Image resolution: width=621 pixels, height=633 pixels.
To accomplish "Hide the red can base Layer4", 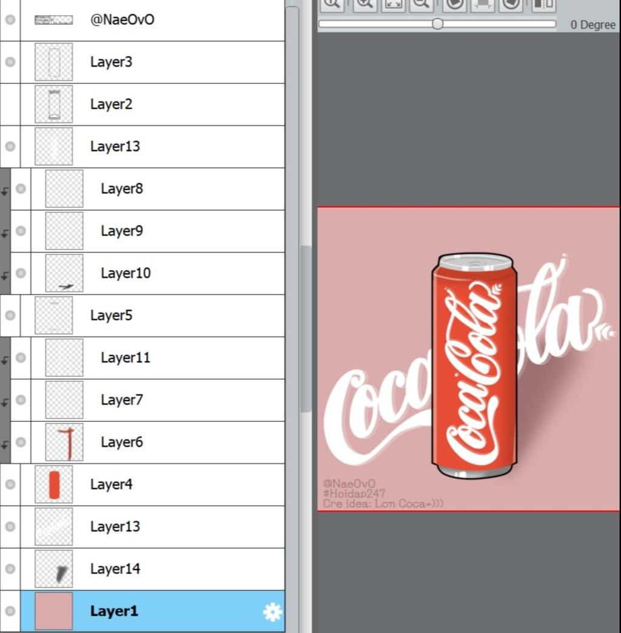I will coord(10,484).
